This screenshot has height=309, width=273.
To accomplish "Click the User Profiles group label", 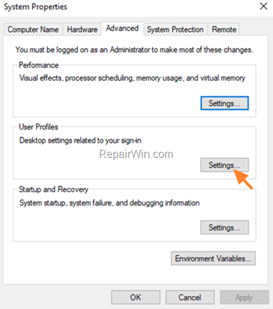I will (38, 127).
